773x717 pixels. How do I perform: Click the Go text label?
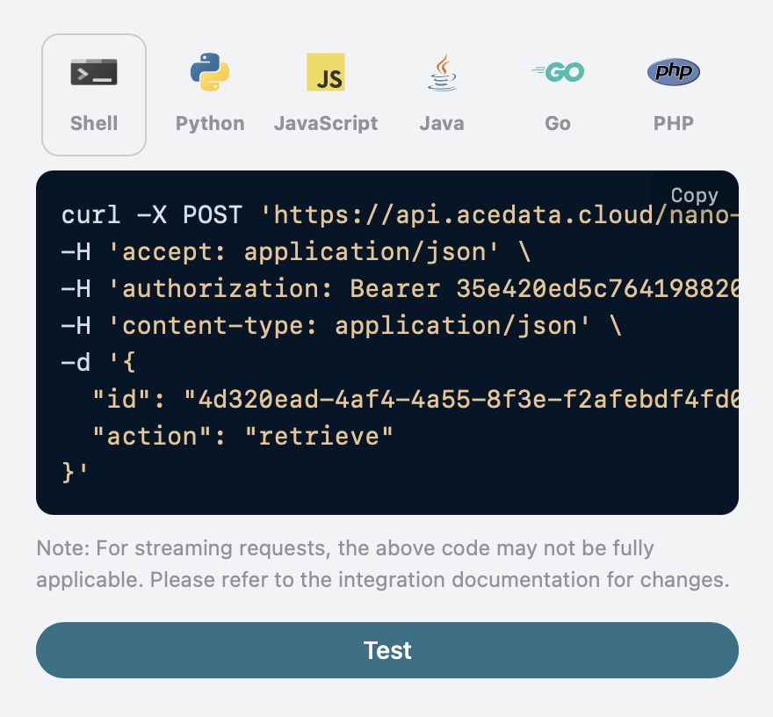pyautogui.click(x=558, y=123)
